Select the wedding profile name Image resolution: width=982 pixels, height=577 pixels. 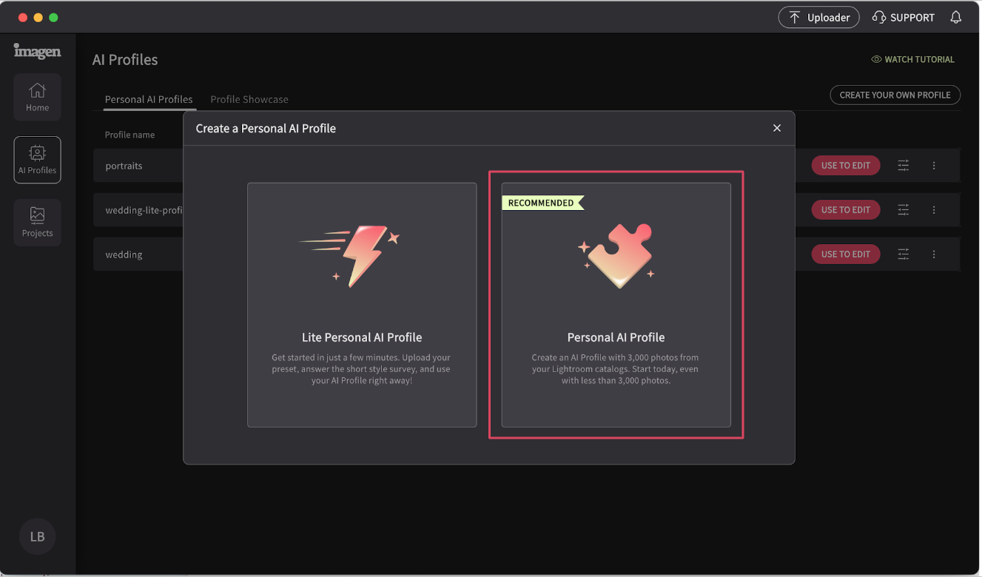[124, 254]
